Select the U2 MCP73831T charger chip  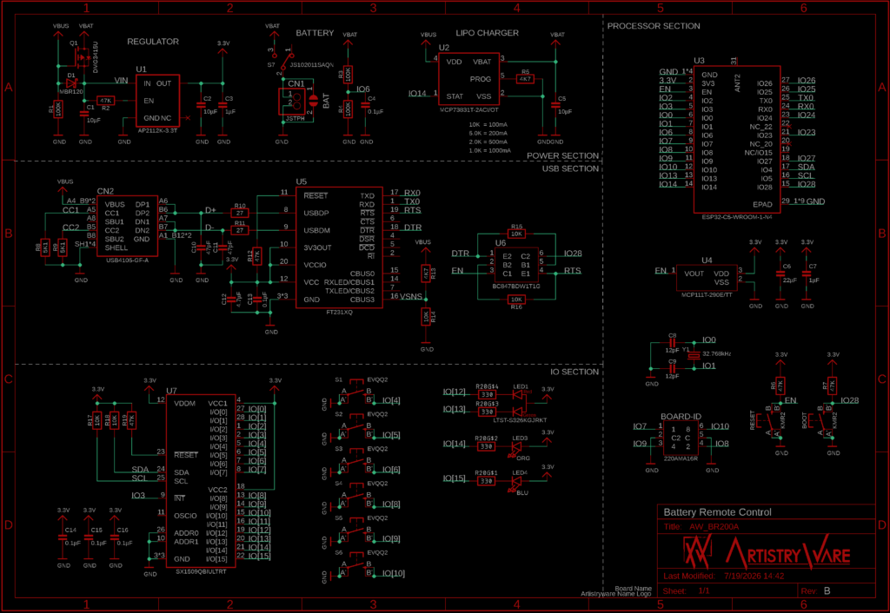468,79
